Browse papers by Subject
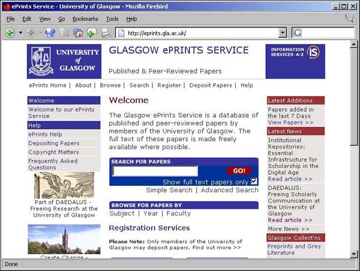Screen dimensions: 360x271 (122, 214)
